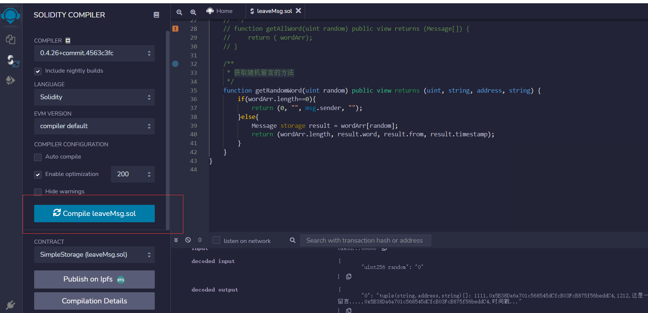Viewport: 648px width, 313px height.
Task: Check the Hide warnings checkbox
Action: (x=38, y=192)
